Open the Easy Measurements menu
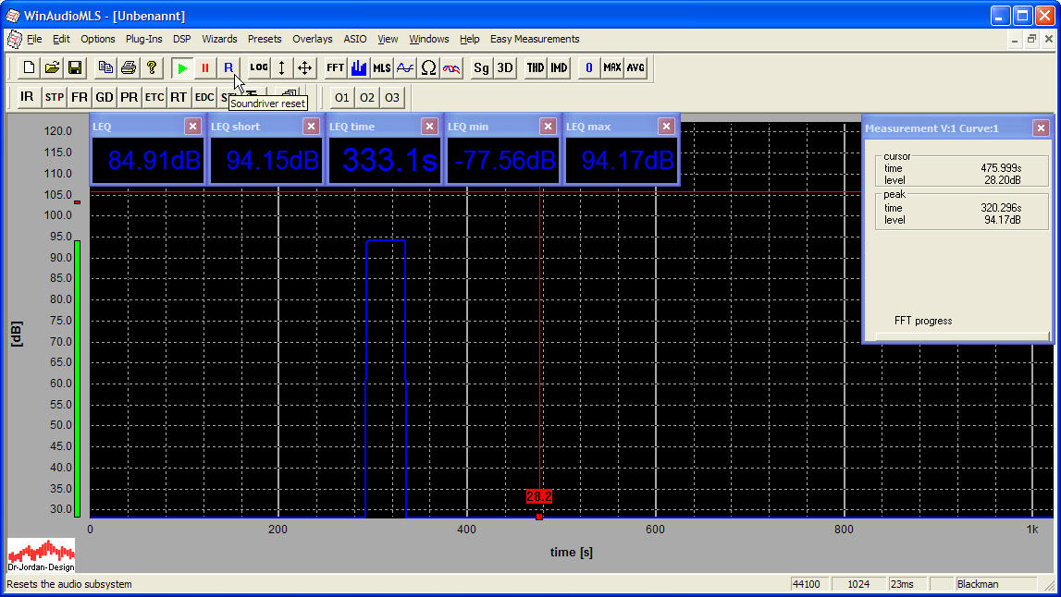 [535, 39]
